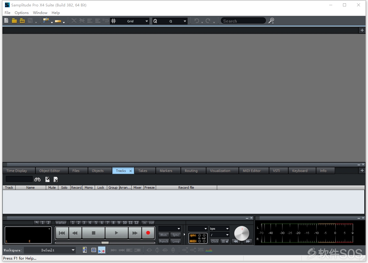Click into the Search field

[x=243, y=21]
